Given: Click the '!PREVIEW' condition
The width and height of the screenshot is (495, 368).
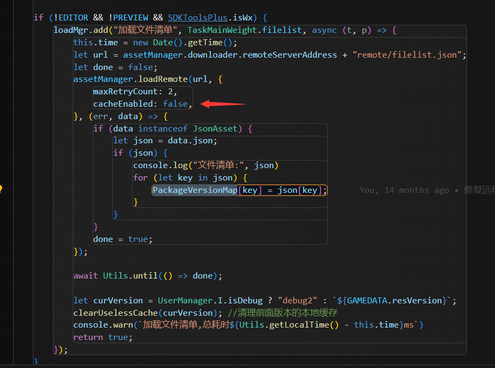Looking at the screenshot, I should click(x=128, y=18).
